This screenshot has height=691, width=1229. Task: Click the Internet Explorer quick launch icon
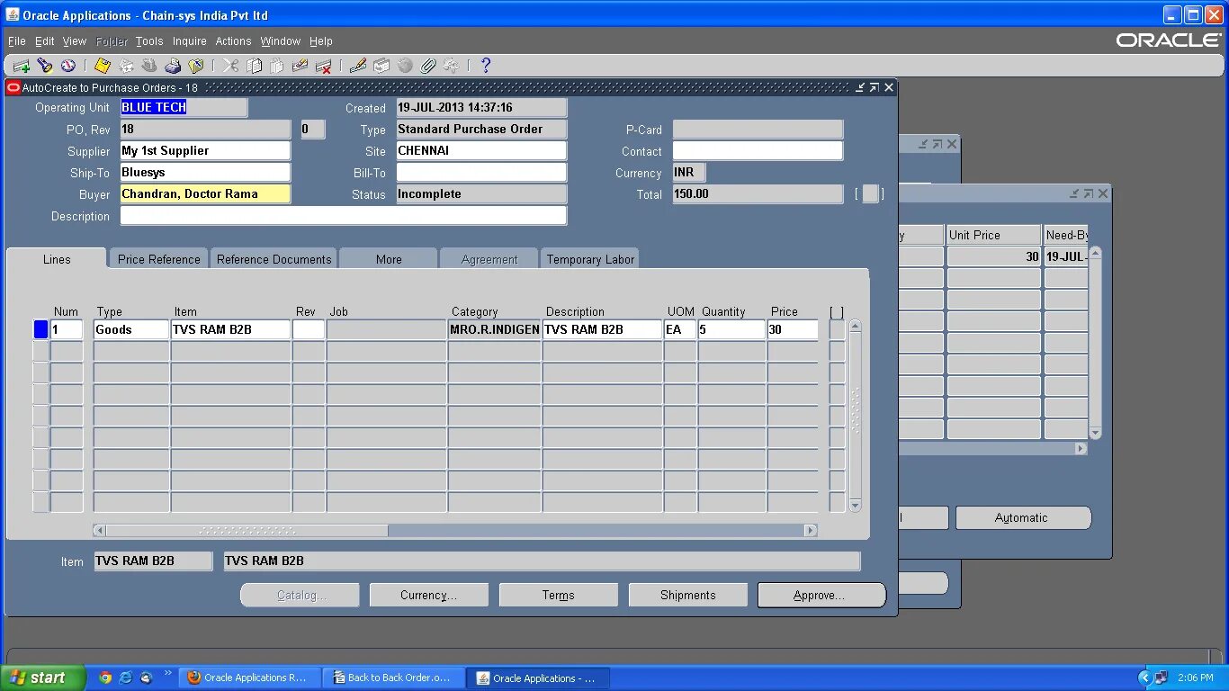(126, 678)
